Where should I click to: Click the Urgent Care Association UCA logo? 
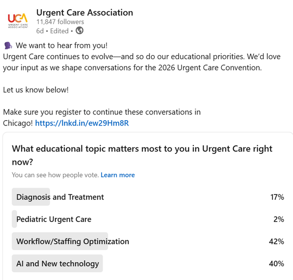(18, 21)
